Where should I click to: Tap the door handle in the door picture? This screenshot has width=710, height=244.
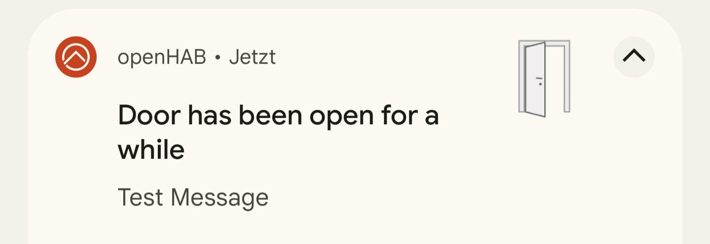(x=539, y=81)
